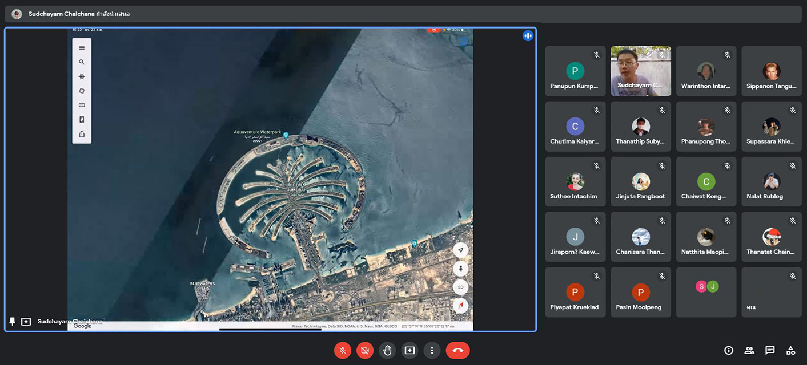Click your own tile labeled คุณ

point(772,292)
